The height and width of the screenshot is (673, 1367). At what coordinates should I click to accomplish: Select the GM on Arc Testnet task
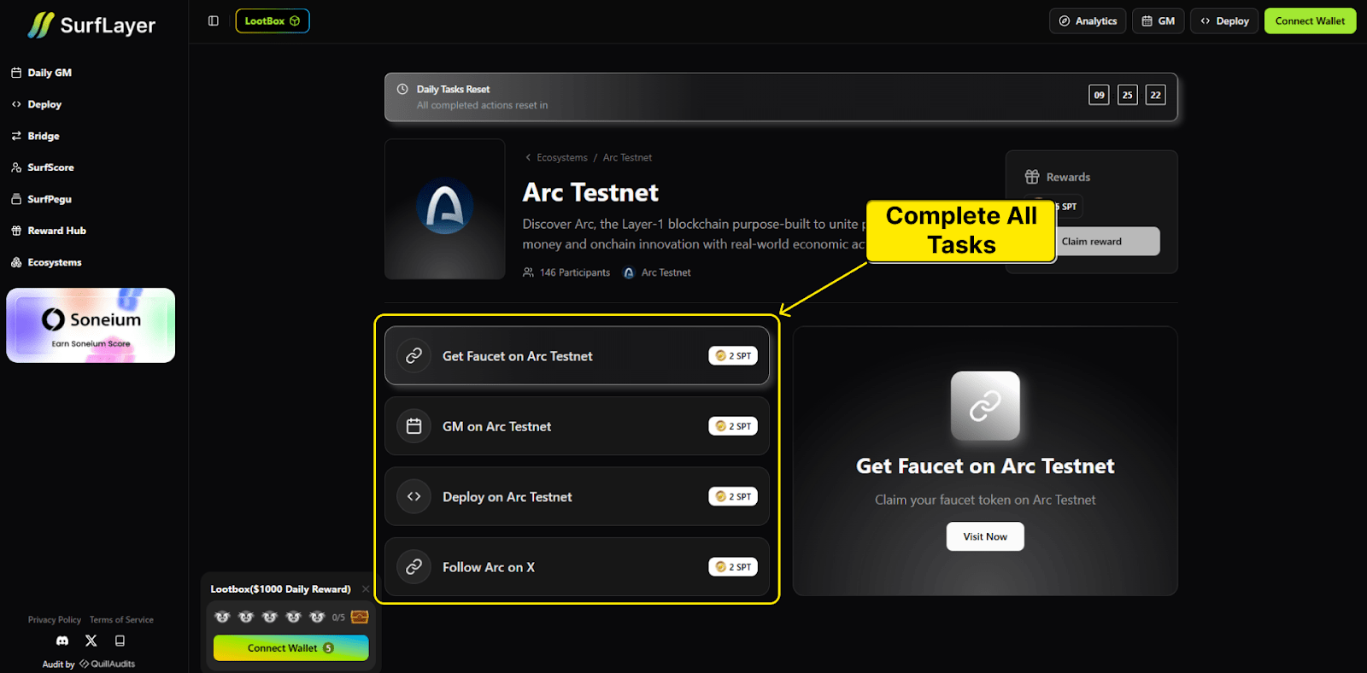coord(577,426)
